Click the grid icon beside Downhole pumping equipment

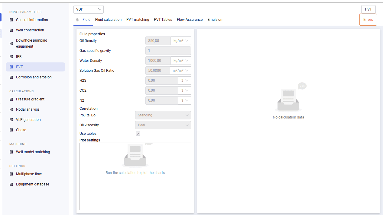(x=11, y=43)
